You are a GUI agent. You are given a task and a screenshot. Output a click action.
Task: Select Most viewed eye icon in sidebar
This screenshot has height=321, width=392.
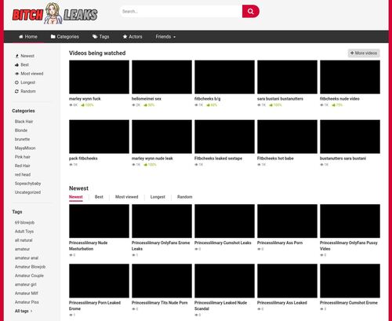29,74
